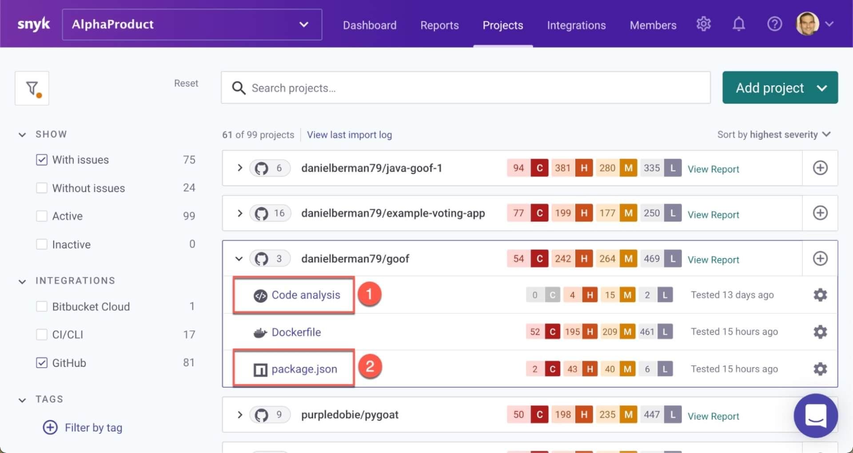Screen dimensions: 853x453
Task: Click the notifications bell icon
Action: (x=739, y=24)
